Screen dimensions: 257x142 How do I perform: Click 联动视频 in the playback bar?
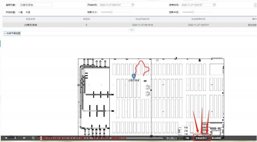216,138
